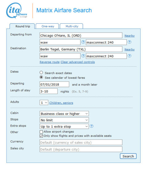
Task: Open help icon beside destination routing codes
Action: pos(83,56)
